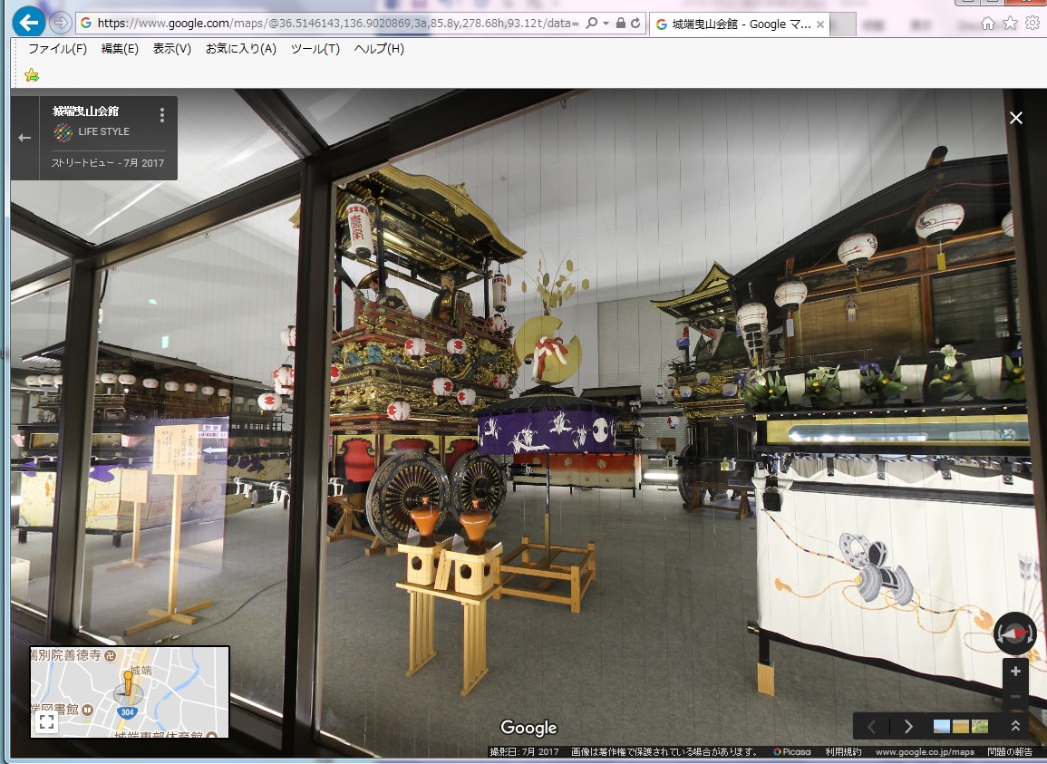Image resolution: width=1047 pixels, height=764 pixels.
Task: Click the ストリートビュー - 7月 2017 date text
Action: coord(108,162)
